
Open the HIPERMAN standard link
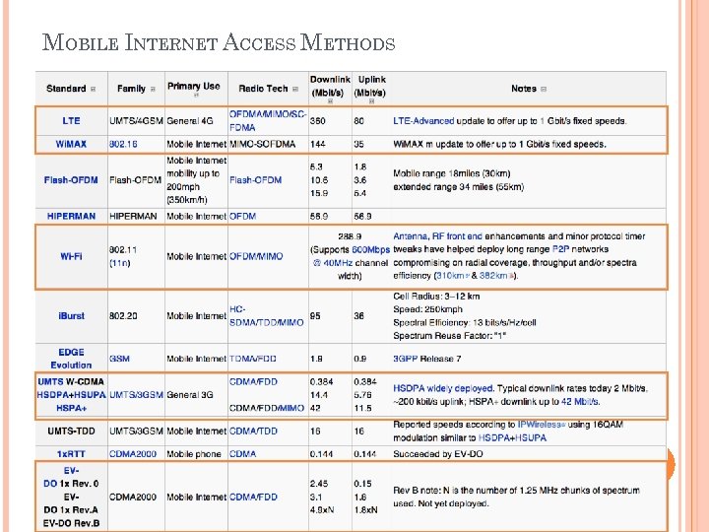71,216
